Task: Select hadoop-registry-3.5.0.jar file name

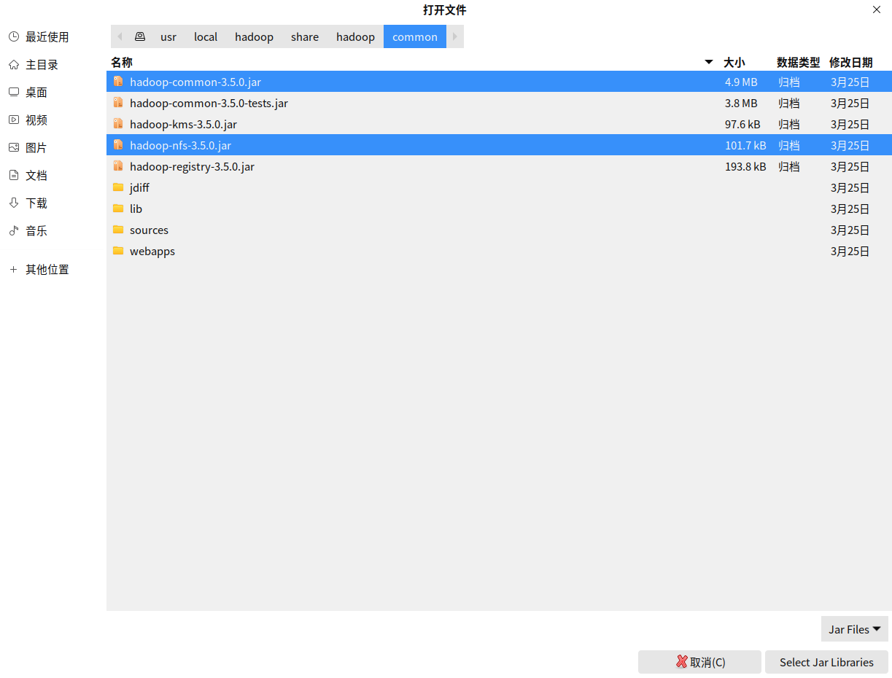Action: [x=192, y=166]
